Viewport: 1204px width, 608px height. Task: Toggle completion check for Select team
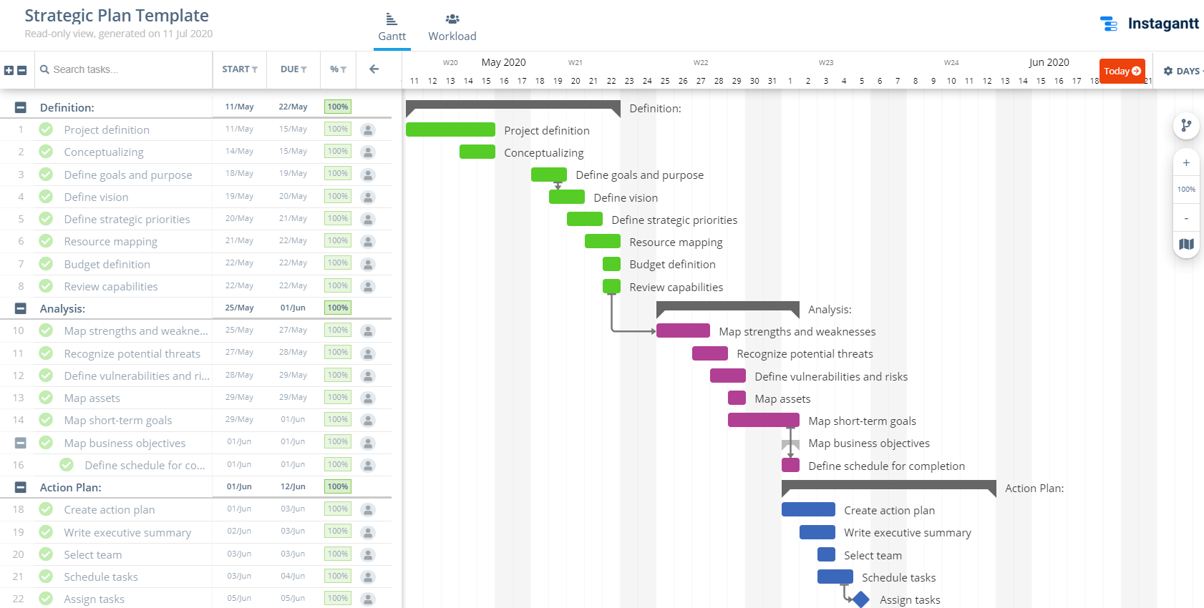click(x=46, y=554)
